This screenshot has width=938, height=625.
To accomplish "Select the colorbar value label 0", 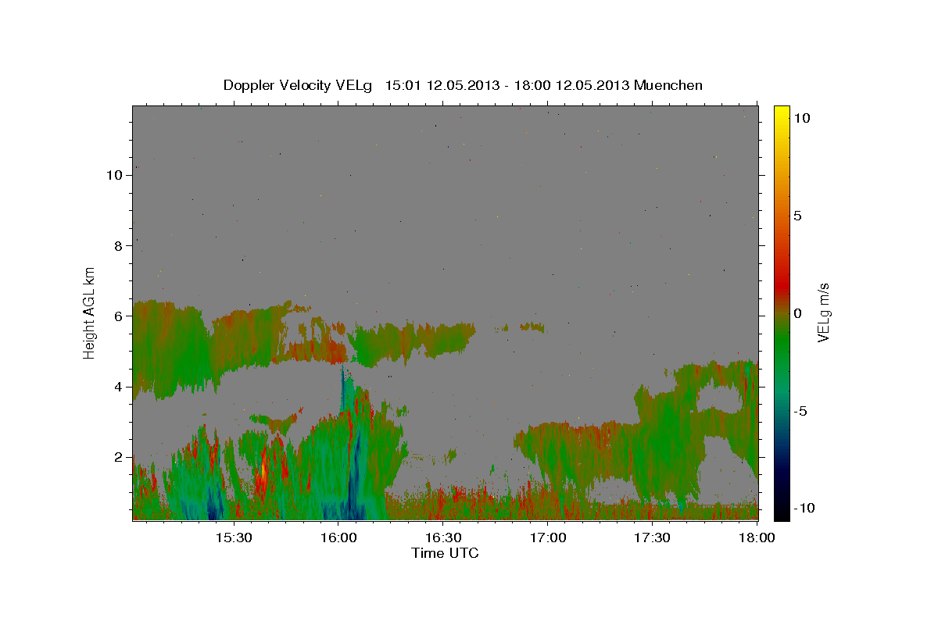I will tap(797, 312).
